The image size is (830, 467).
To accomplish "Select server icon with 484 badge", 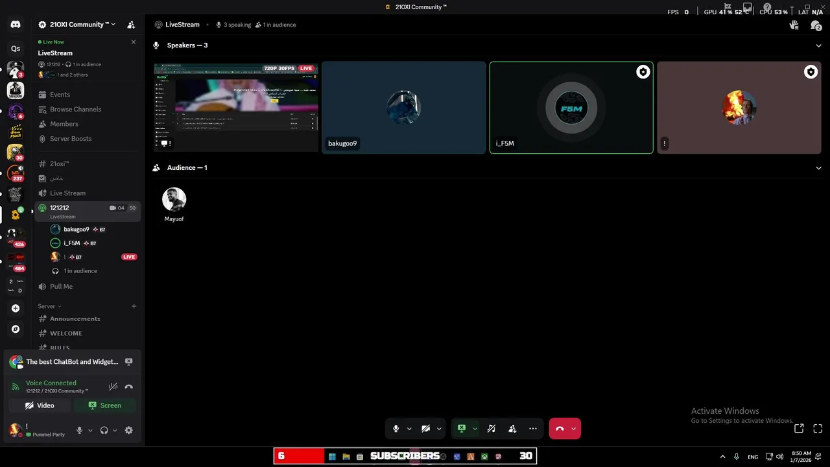I will [16, 260].
